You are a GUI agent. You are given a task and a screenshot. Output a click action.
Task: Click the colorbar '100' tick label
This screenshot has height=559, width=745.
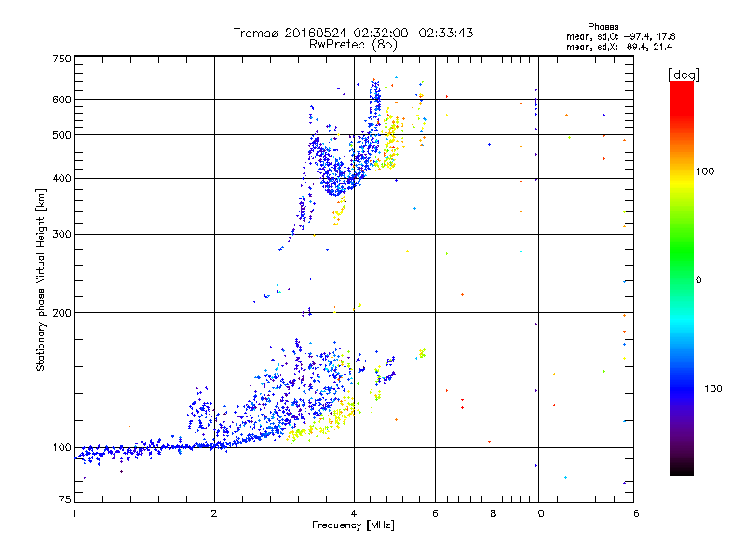pyautogui.click(x=705, y=171)
